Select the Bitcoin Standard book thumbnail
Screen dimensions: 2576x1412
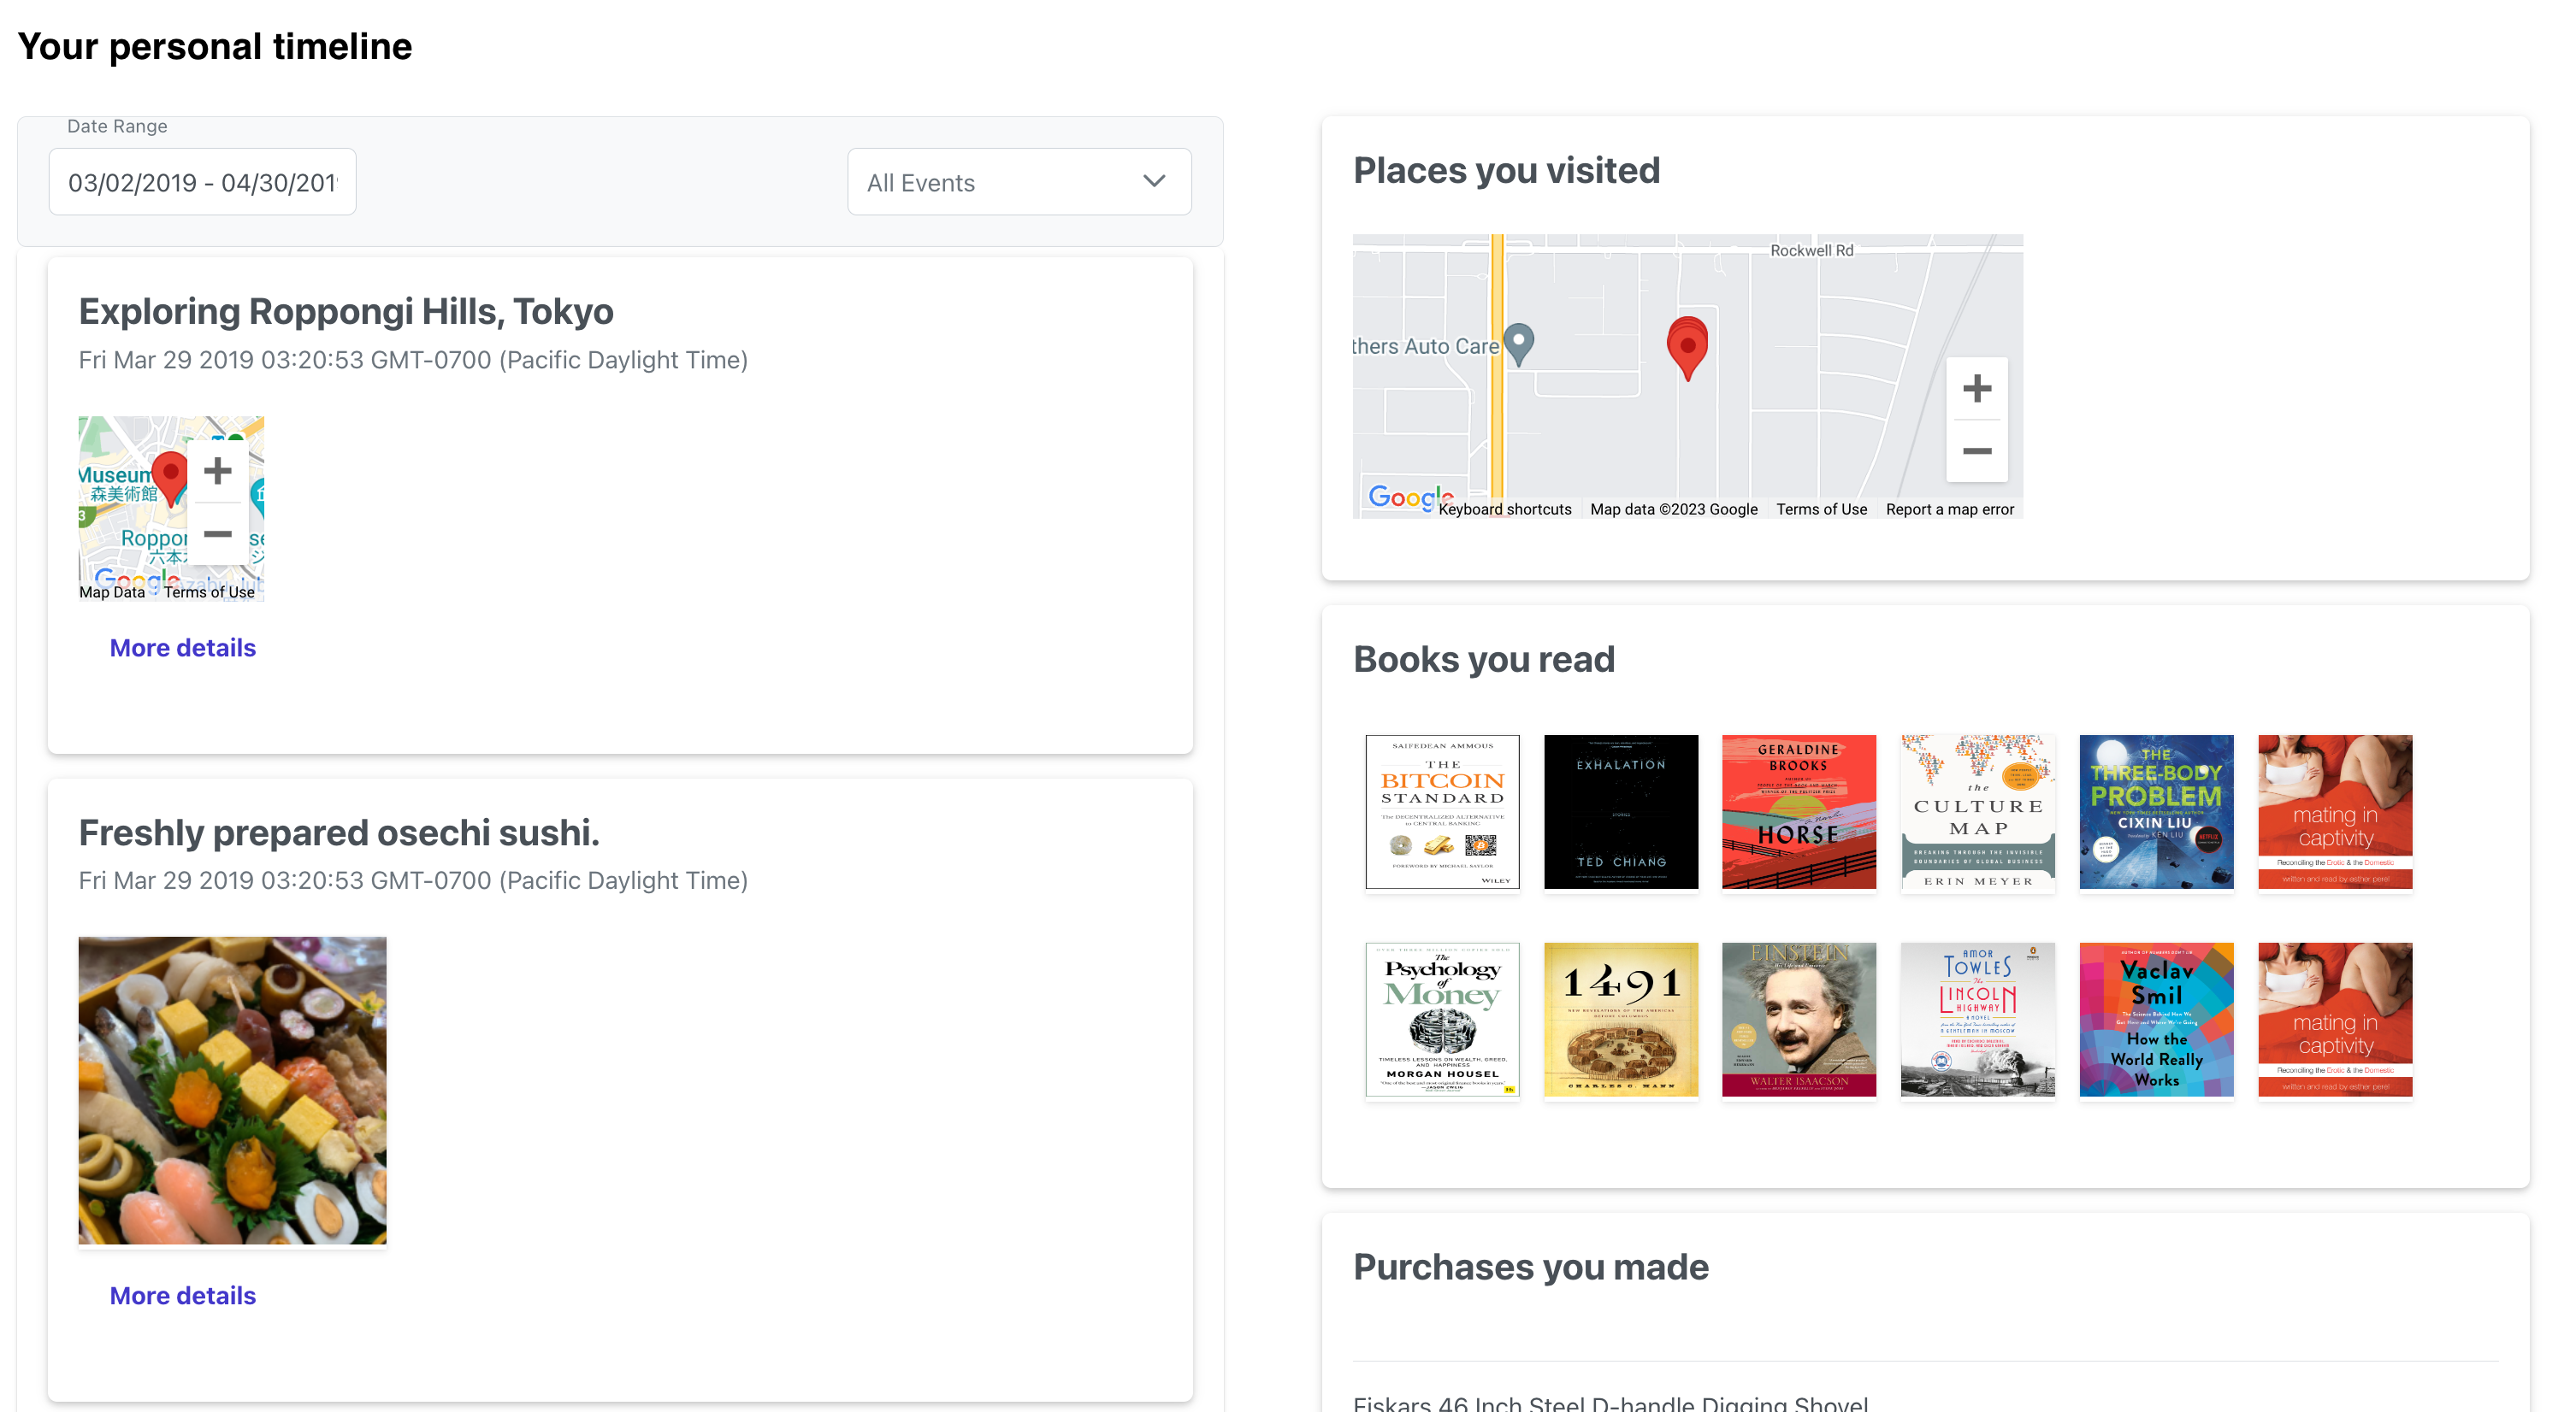[1444, 809]
